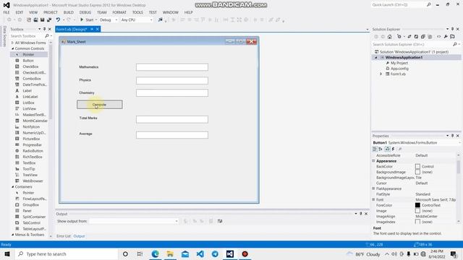The height and width of the screenshot is (260, 463).
Task: Show categorized view in Properties panel
Action: tap(375, 149)
